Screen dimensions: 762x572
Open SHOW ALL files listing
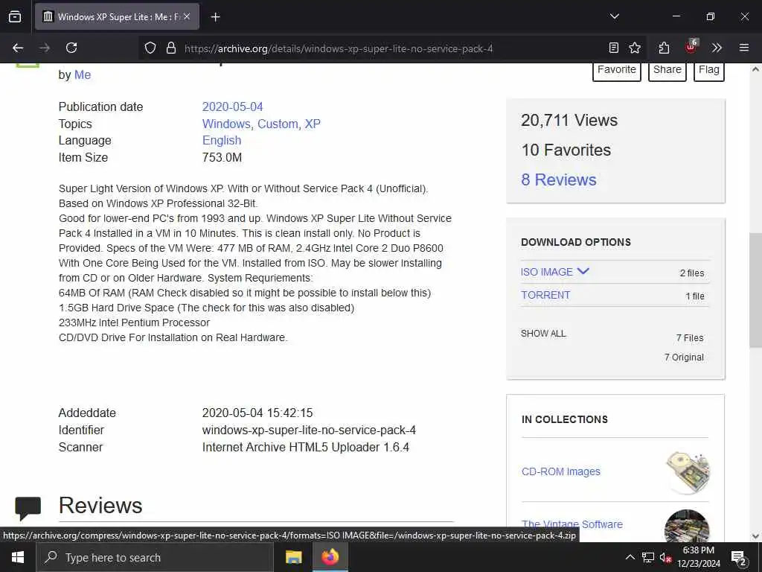[x=543, y=334]
